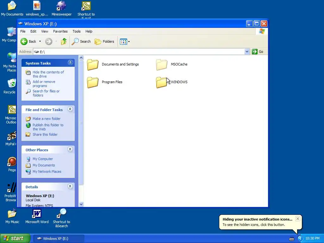The image size is (324, 243).
Task: Open the Favorites menu
Action: click(x=60, y=31)
